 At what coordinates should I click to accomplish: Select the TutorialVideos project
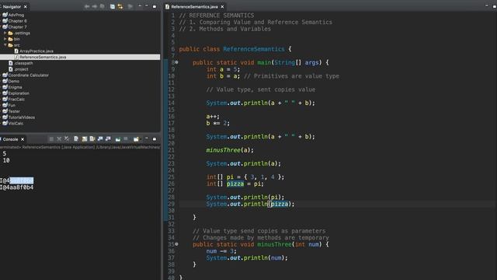pos(22,117)
